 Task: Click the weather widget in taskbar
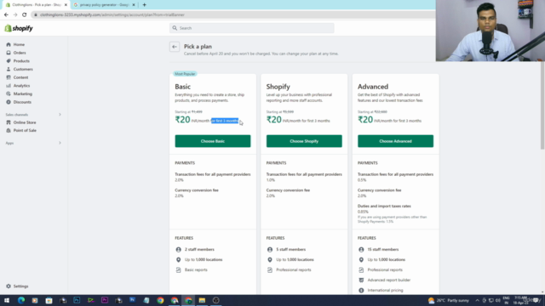[449, 300]
